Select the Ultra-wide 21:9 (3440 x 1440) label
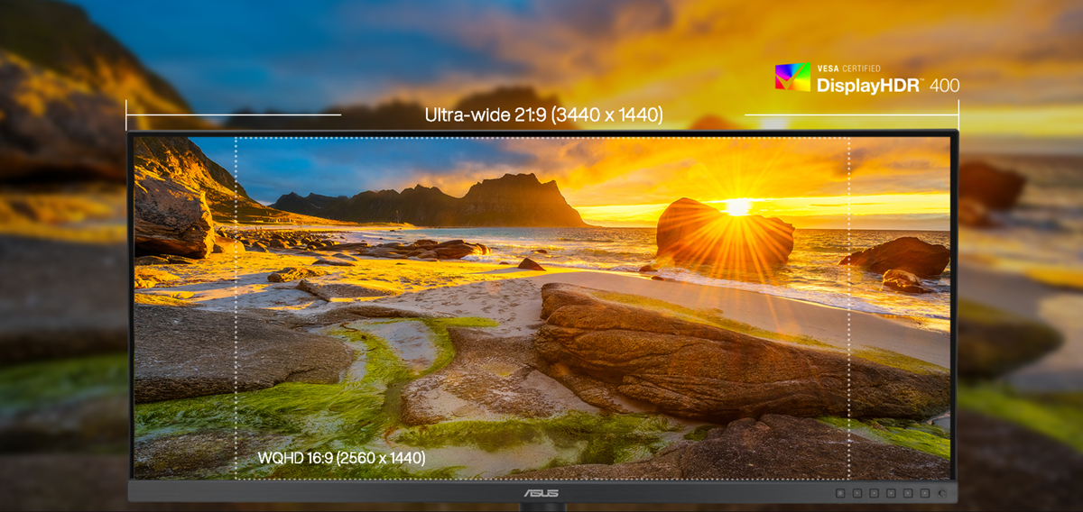The width and height of the screenshot is (1083, 512). pos(543,115)
